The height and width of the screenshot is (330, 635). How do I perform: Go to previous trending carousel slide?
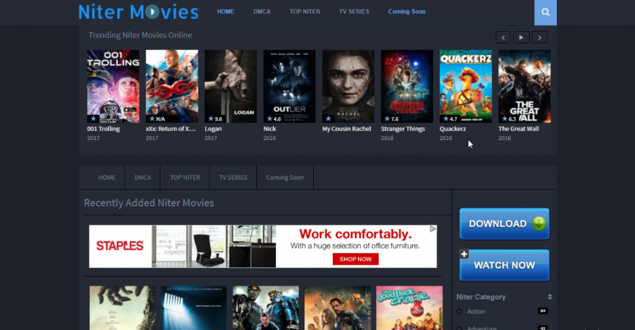click(x=502, y=37)
